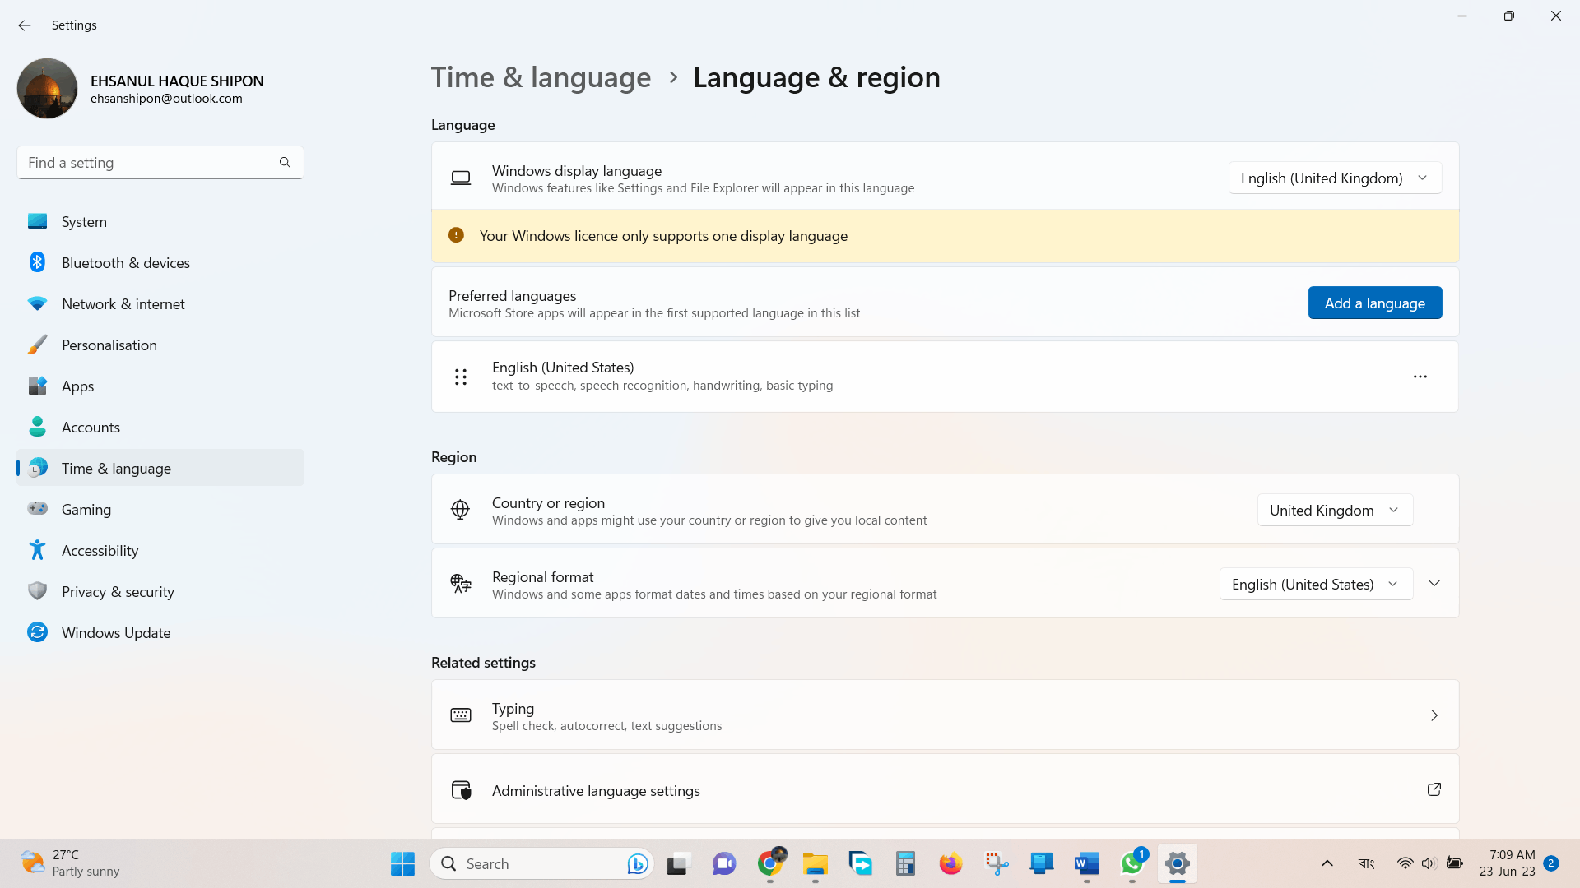The width and height of the screenshot is (1580, 888).
Task: Switch input language from tray indicator
Action: point(1367,863)
